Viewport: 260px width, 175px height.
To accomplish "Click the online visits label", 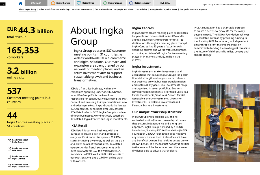I will pos(16,78).
